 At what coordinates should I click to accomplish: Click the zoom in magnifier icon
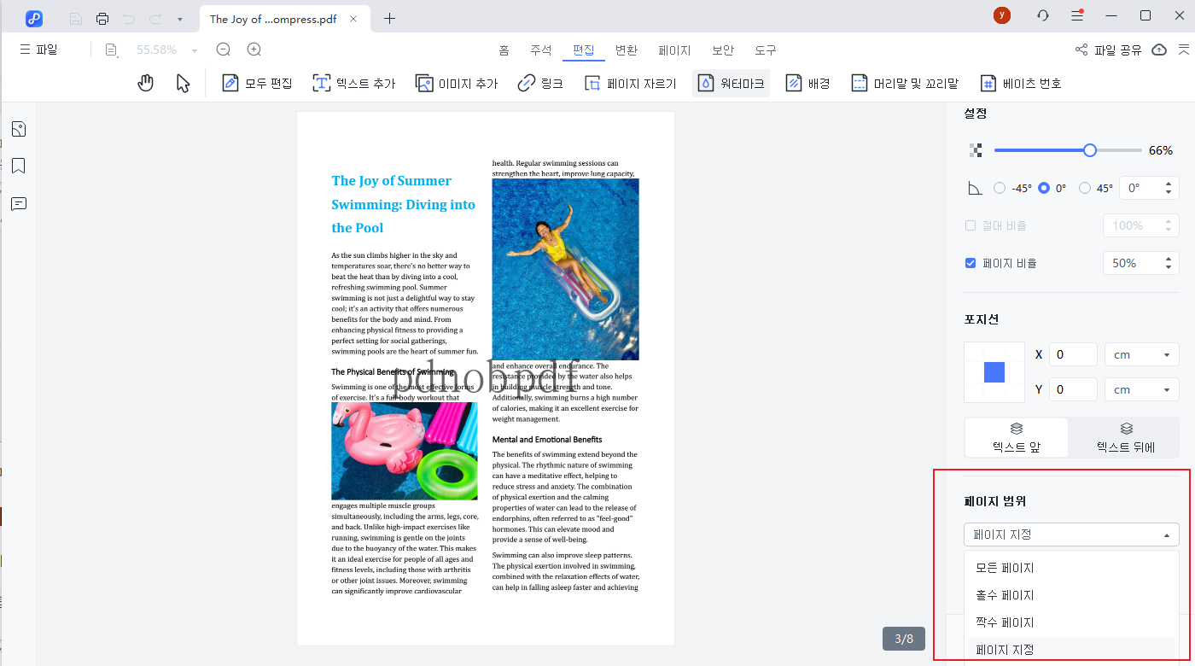254,50
